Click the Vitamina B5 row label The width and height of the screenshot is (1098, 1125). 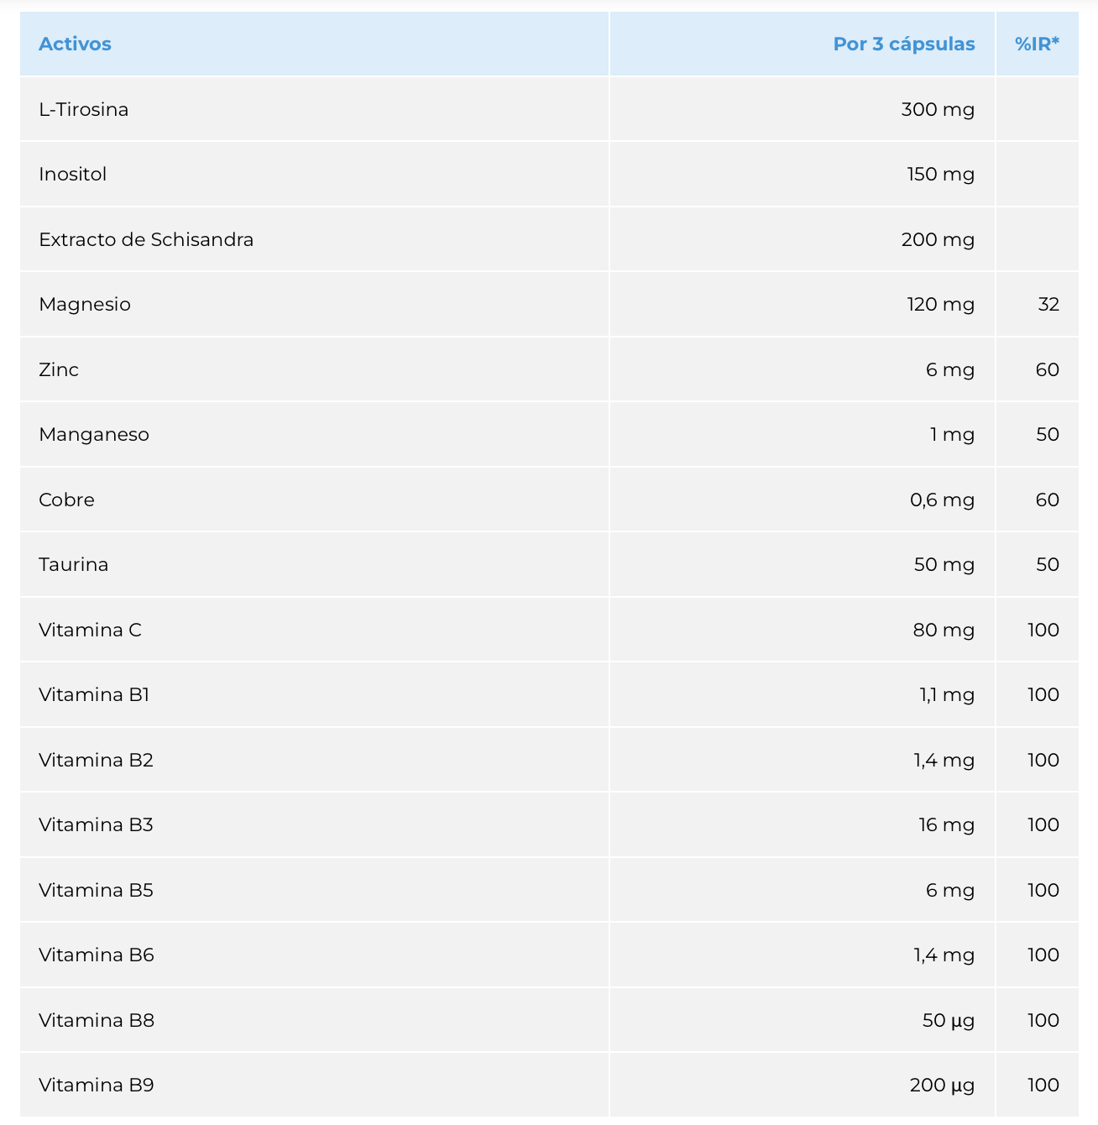point(96,890)
